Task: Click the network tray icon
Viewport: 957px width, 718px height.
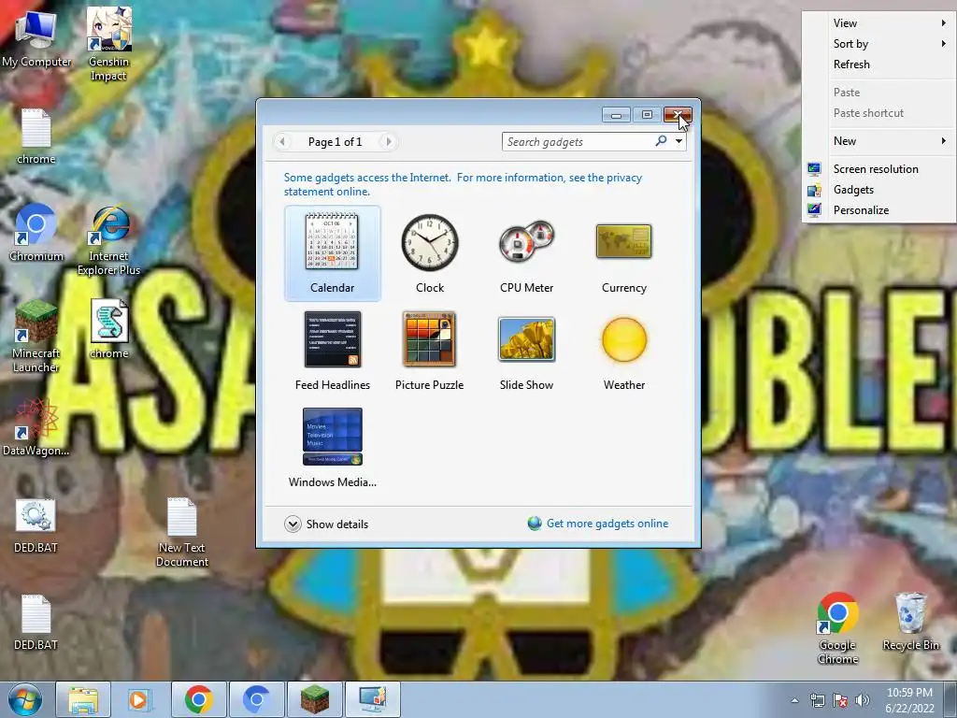Action: pos(817,700)
